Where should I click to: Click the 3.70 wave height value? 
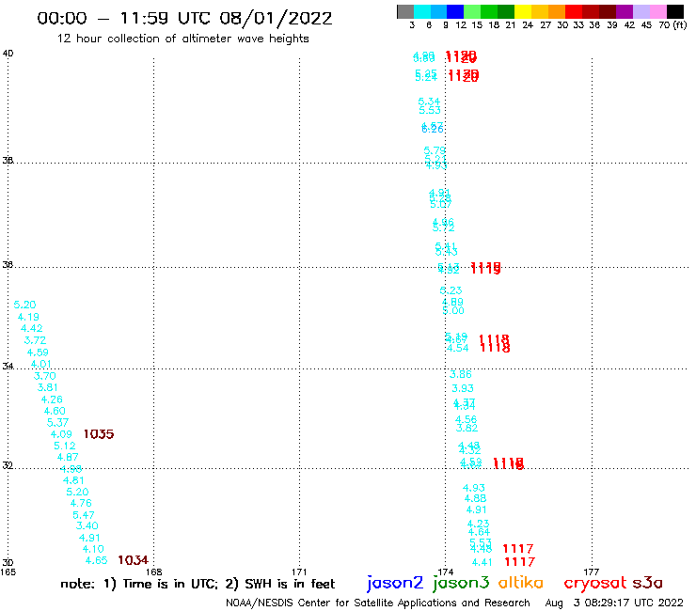(45, 376)
